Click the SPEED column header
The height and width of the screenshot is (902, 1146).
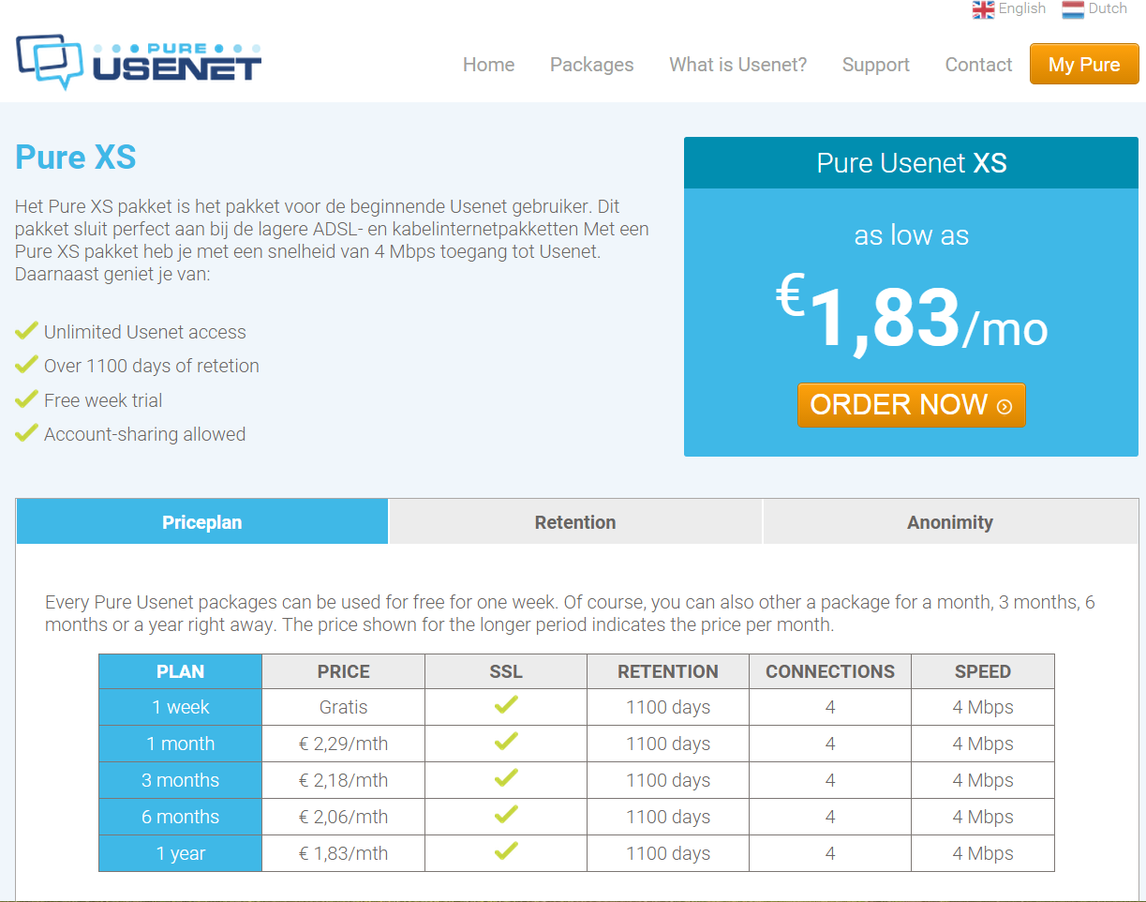[983, 671]
